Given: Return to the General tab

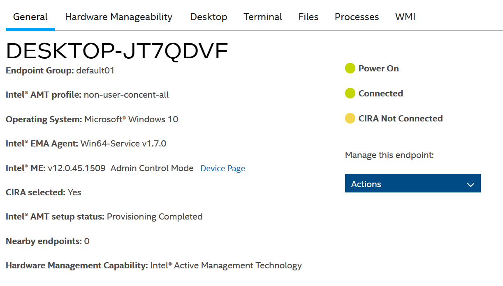Looking at the screenshot, I should tap(30, 17).
